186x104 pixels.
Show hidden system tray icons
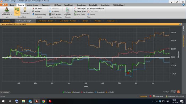pos(153,101)
